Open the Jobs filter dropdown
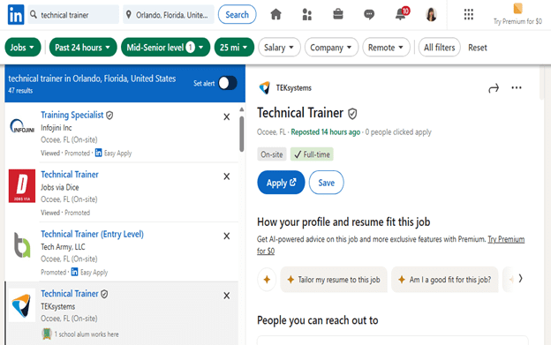Screen dimensions: 551x345 [22, 47]
